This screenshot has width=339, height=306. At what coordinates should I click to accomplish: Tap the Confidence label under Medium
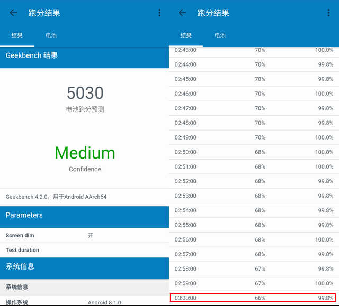pyautogui.click(x=85, y=169)
